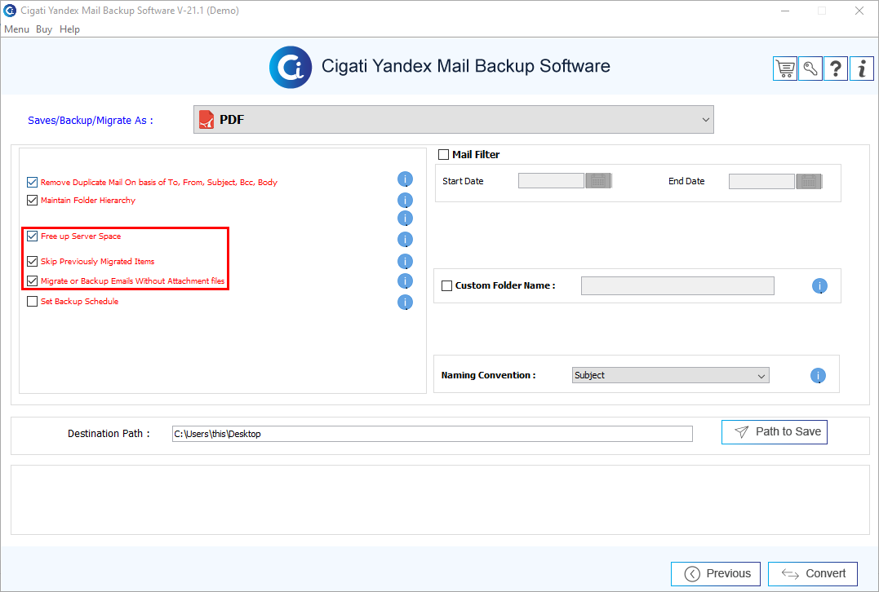Click the Convert button
This screenshot has height=592, width=879.
(x=813, y=573)
